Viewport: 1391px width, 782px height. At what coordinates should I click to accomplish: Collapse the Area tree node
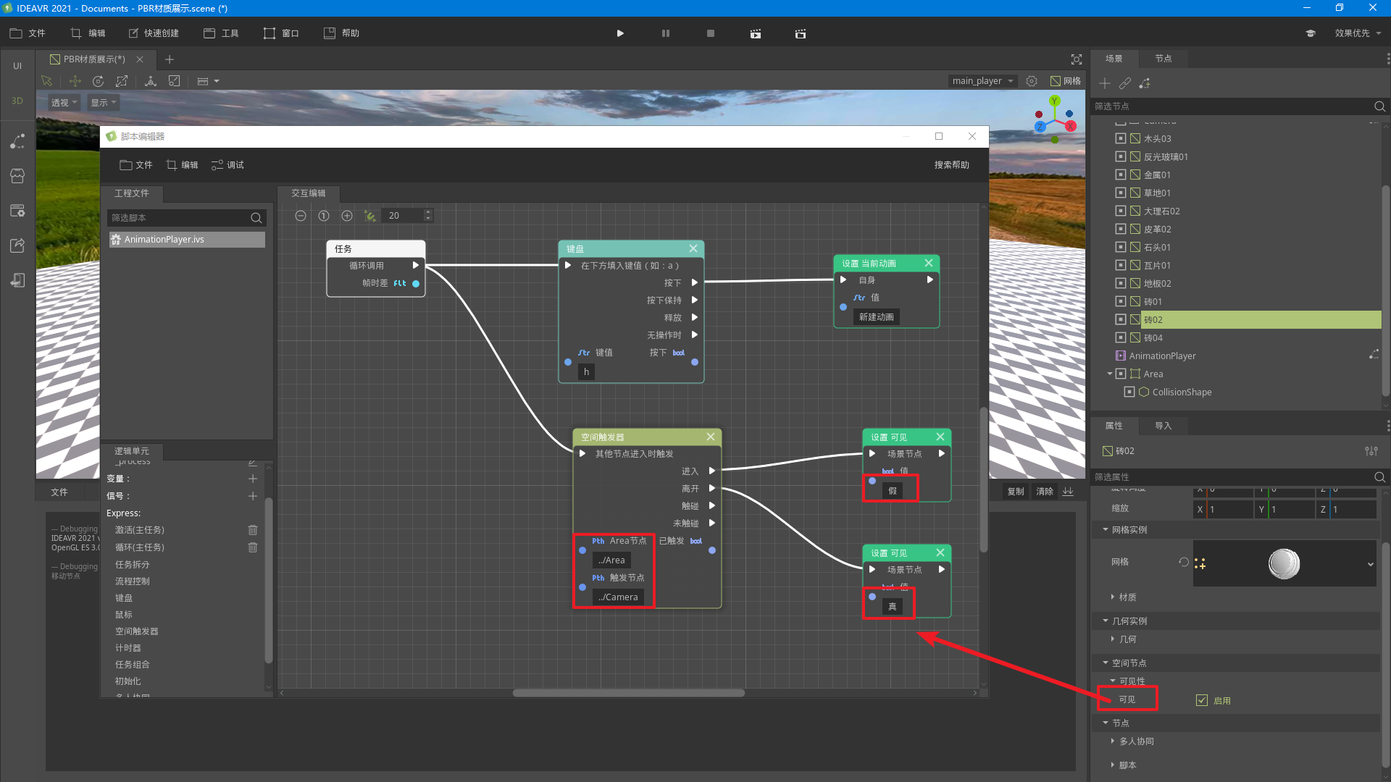pos(1110,374)
